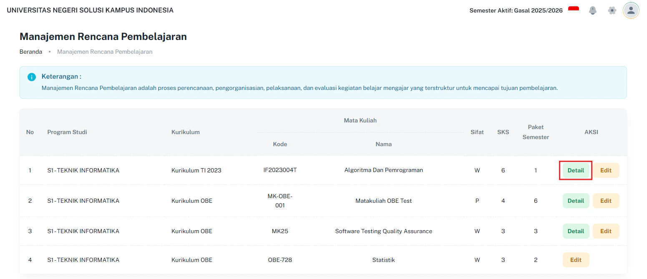Open the notifications bell icon
This screenshot has width=647, height=279.
[593, 10]
